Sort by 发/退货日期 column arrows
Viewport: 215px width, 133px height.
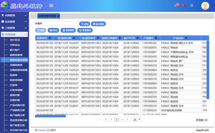pyautogui.click(x=74, y=38)
